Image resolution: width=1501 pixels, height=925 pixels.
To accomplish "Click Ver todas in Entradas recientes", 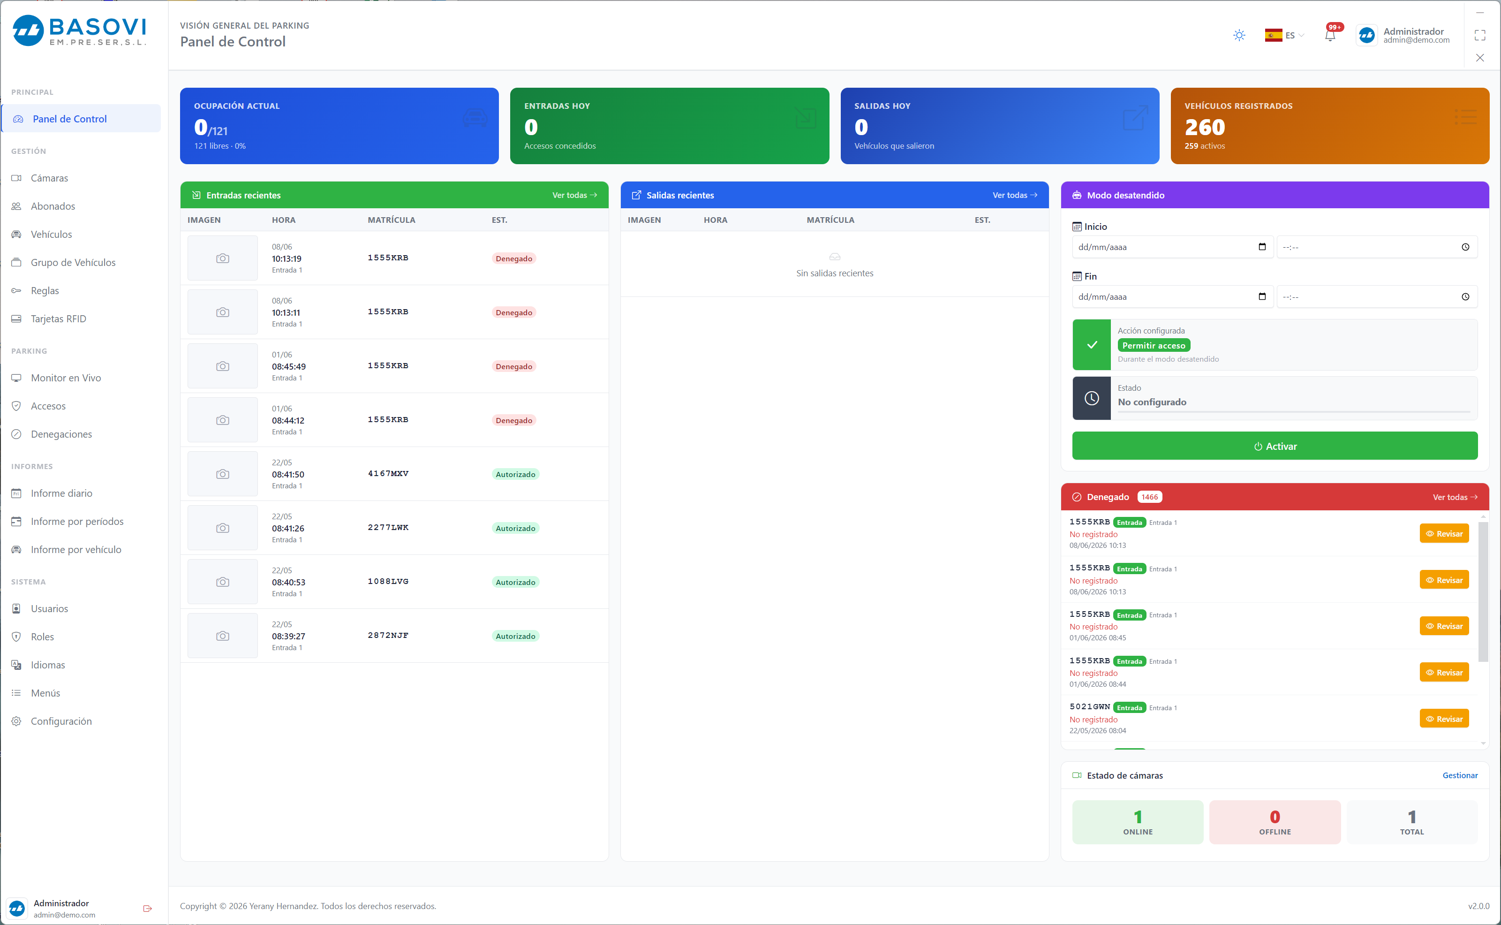I will pos(574,195).
